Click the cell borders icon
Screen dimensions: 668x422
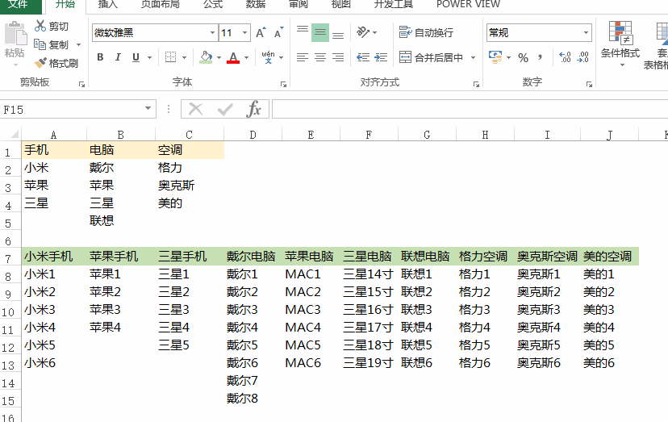pos(170,57)
